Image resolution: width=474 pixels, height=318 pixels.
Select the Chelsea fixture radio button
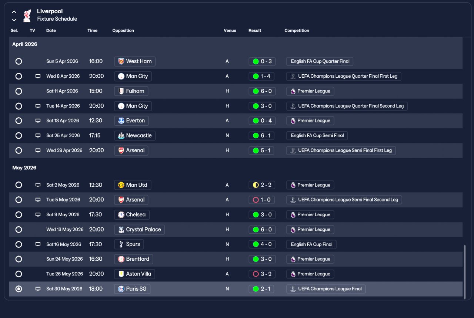[19, 214]
